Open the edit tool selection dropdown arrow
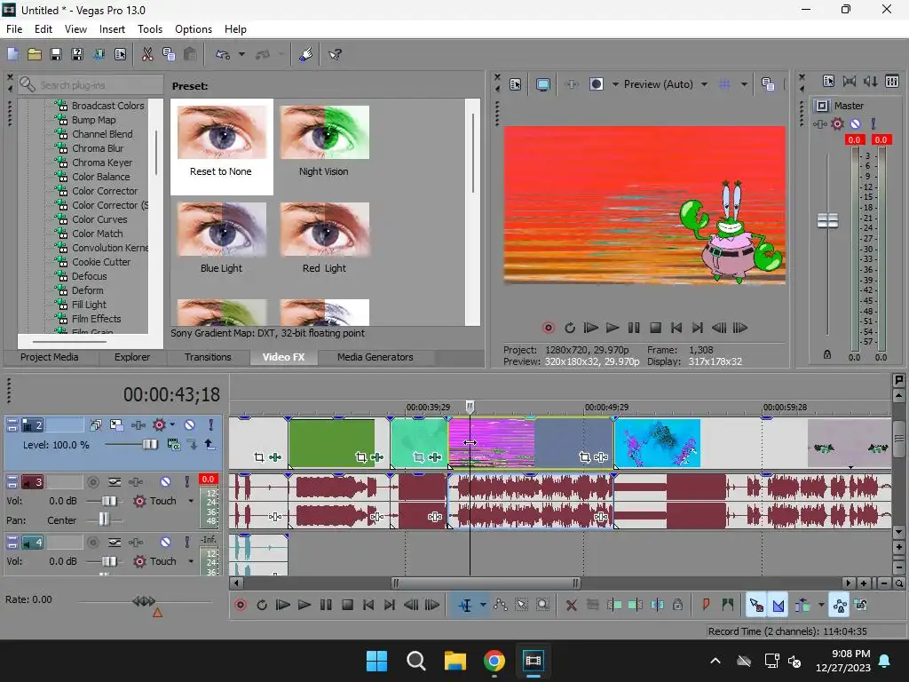 tap(483, 606)
